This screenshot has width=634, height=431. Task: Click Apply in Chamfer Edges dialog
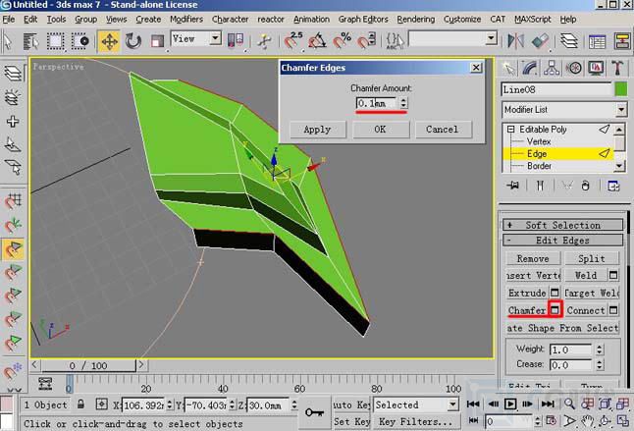point(317,130)
